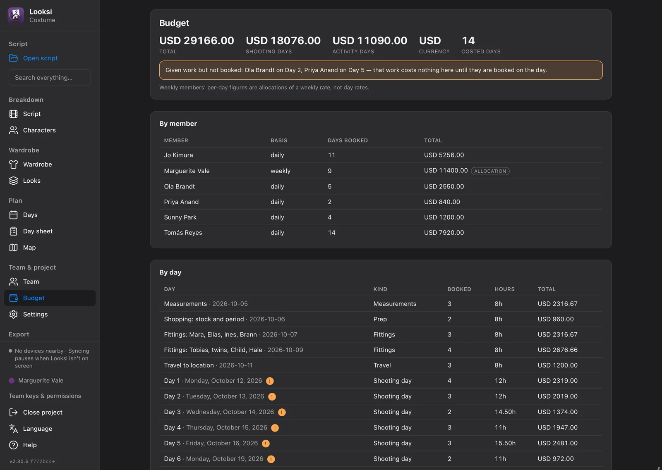The height and width of the screenshot is (470, 662).
Task: Click the Settings gear icon
Action: pos(14,314)
